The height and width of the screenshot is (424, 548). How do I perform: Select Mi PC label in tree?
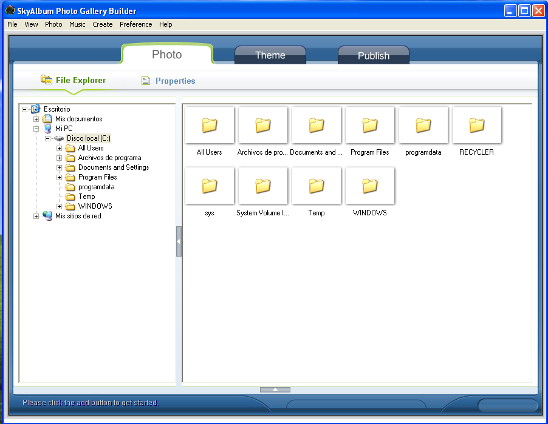coord(64,129)
